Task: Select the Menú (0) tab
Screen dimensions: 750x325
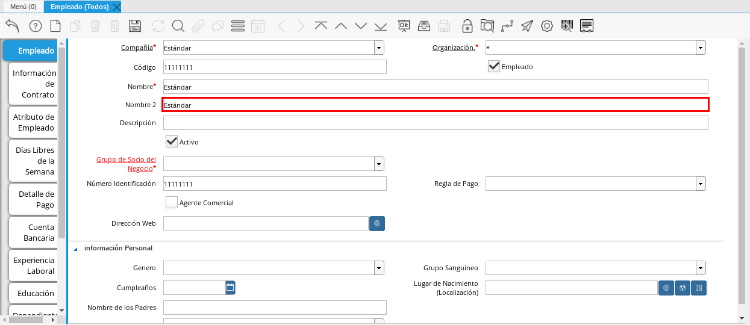Action: tap(23, 7)
